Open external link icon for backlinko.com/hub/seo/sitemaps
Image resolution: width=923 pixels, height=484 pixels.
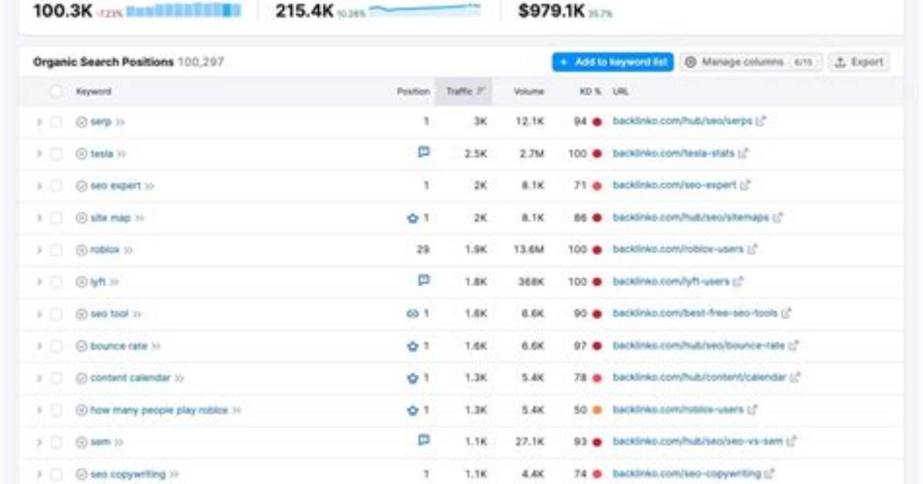click(778, 217)
